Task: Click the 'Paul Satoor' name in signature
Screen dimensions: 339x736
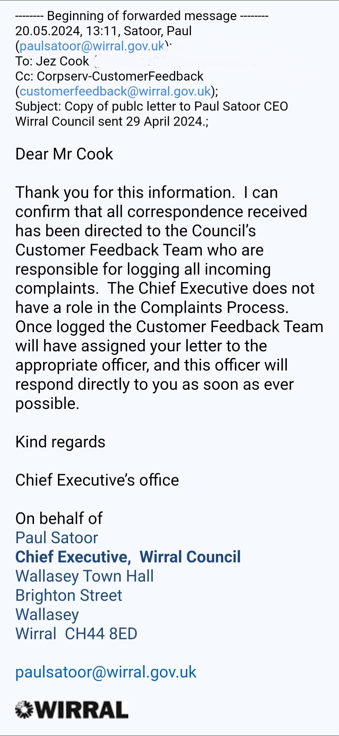Action: pyautogui.click(x=57, y=538)
